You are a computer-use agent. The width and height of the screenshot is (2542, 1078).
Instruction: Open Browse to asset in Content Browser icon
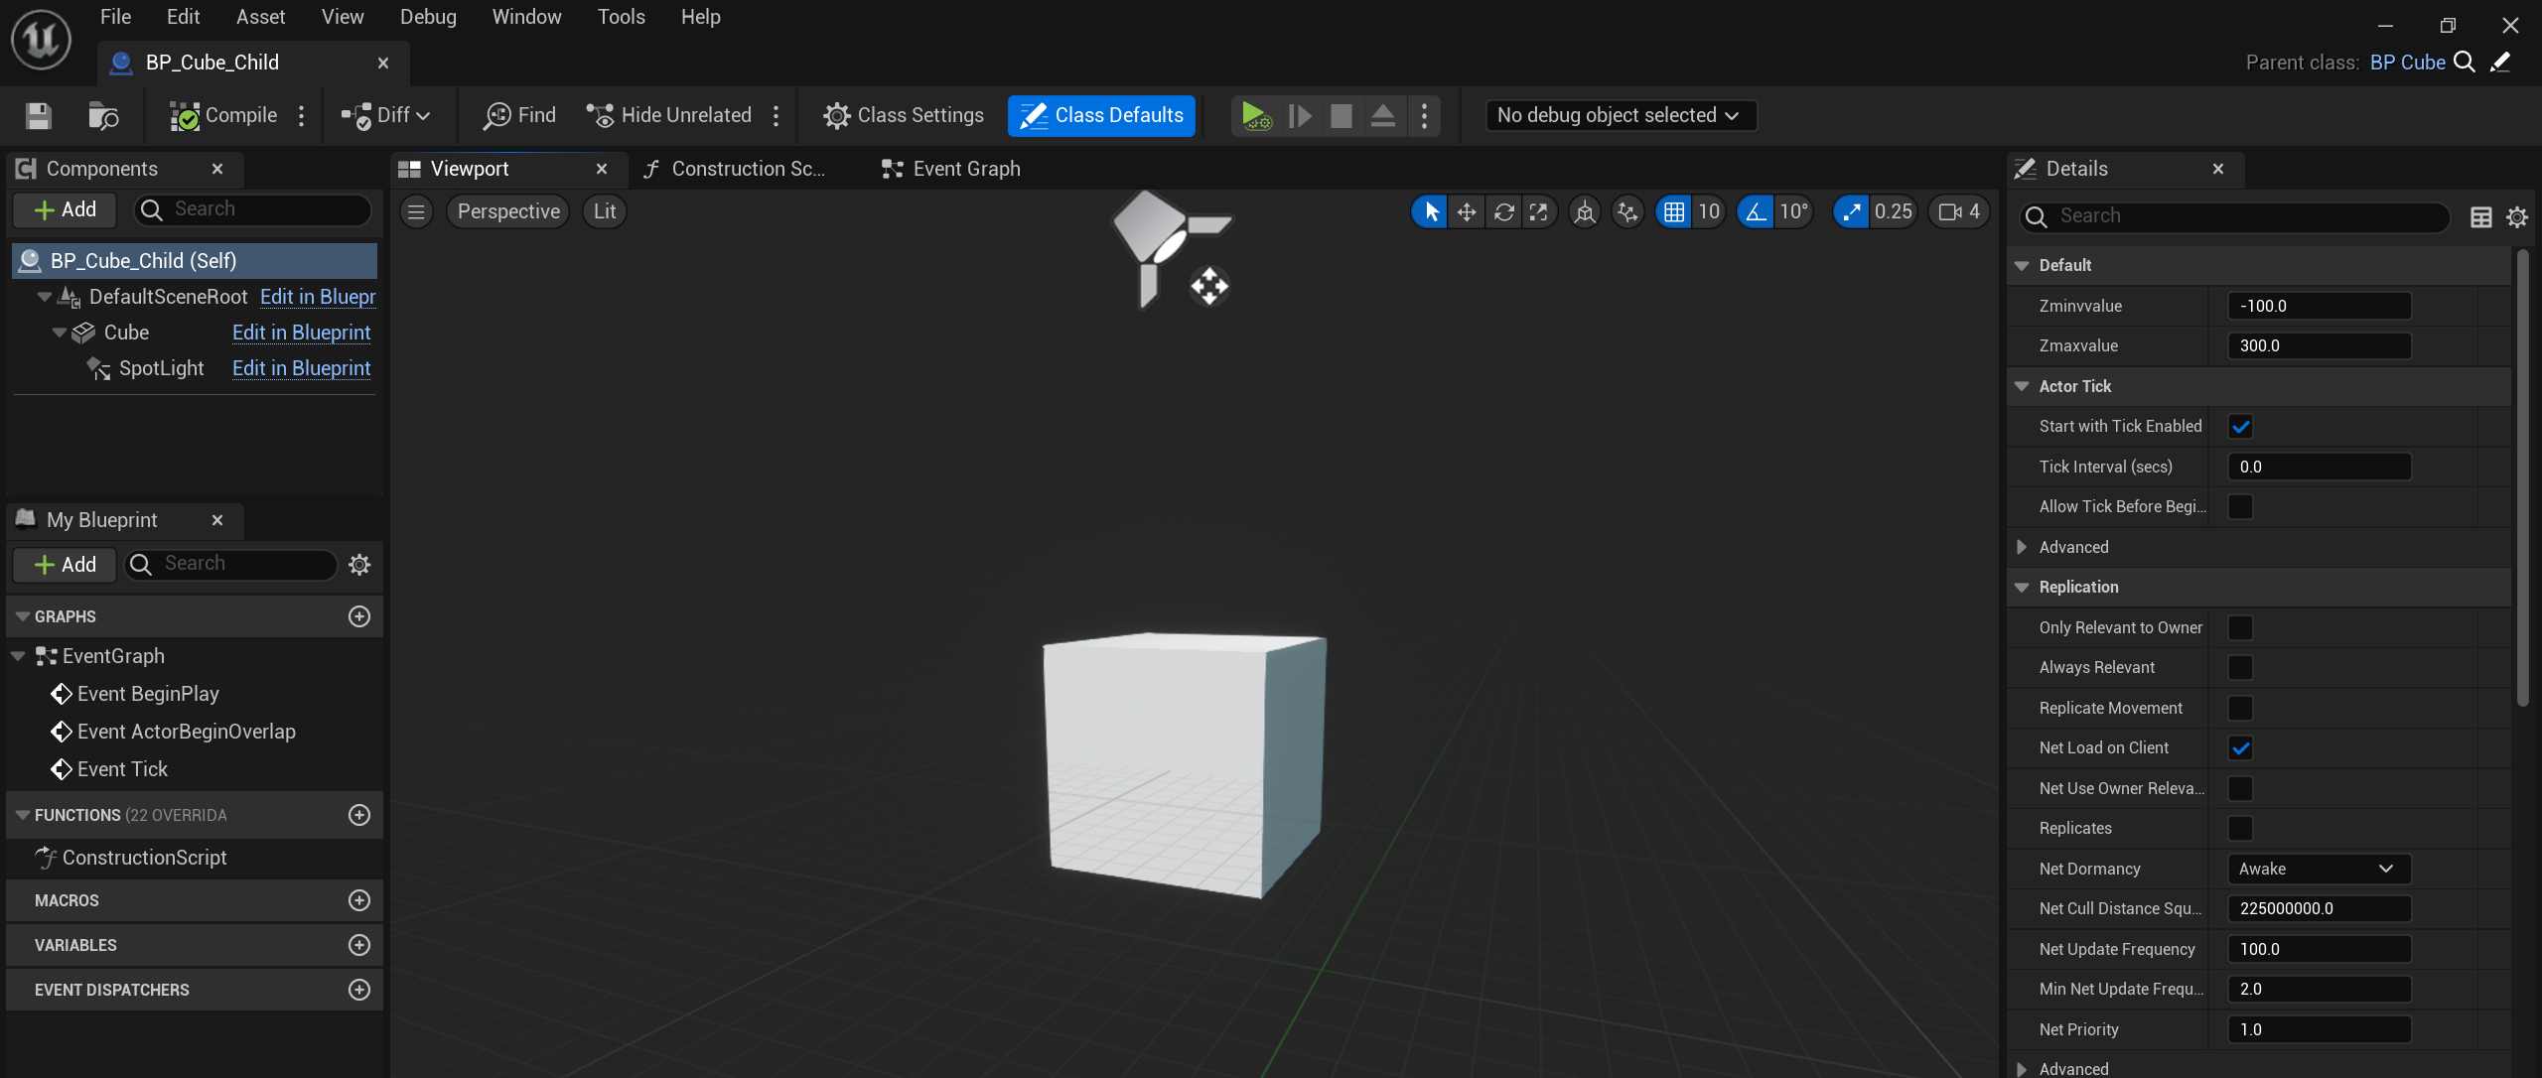pyautogui.click(x=103, y=116)
